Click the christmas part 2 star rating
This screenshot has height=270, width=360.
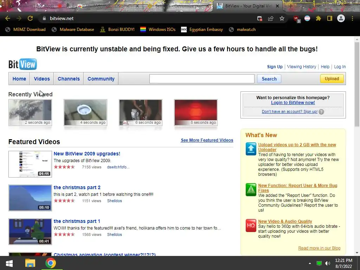coord(64,201)
